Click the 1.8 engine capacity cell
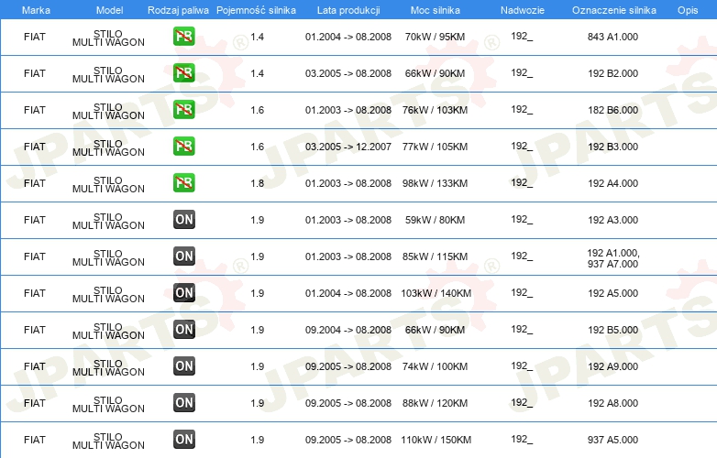 (257, 183)
